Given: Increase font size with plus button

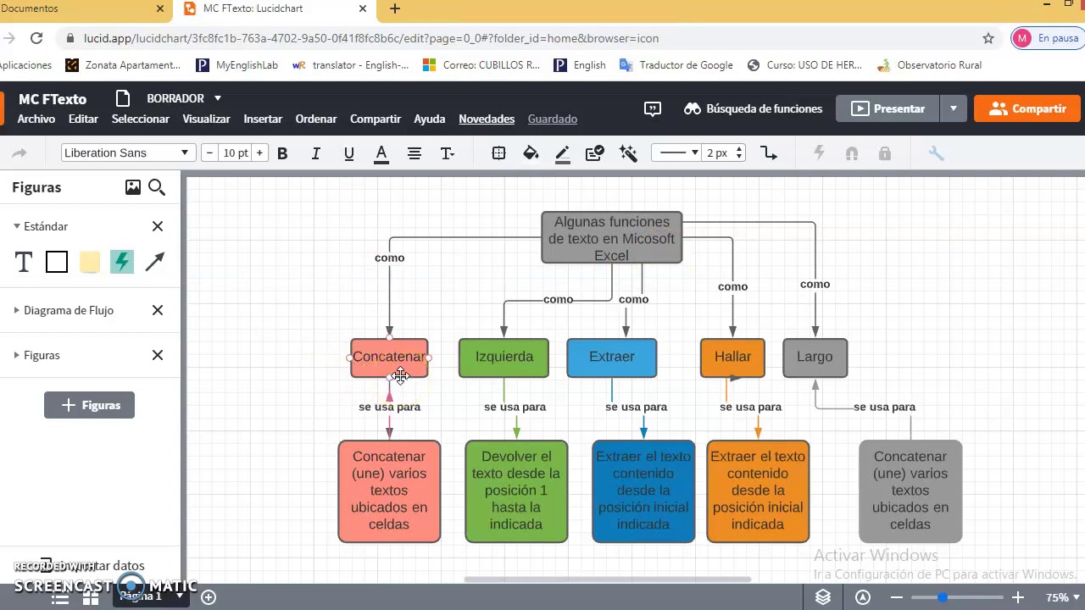Looking at the screenshot, I should [x=259, y=152].
